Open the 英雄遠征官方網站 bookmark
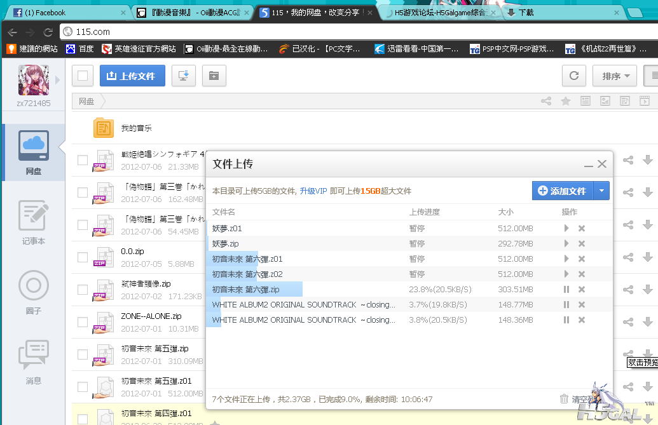Viewport: 658px width, 425px height. click(139, 49)
